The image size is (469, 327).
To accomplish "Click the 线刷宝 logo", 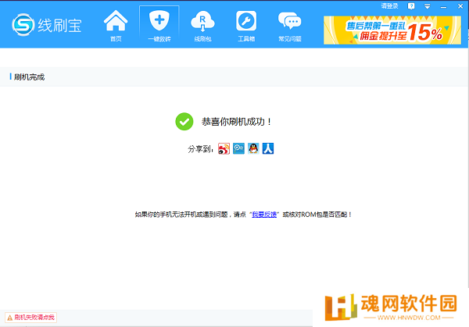I will (x=47, y=25).
